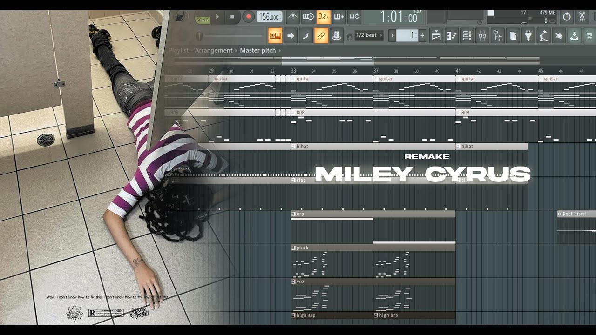Select the Keef Riser! audio clip
596x335 pixels.
[576, 214]
